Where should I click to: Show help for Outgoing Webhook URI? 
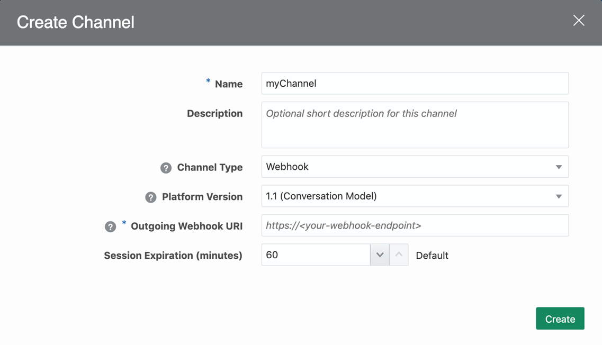(110, 226)
